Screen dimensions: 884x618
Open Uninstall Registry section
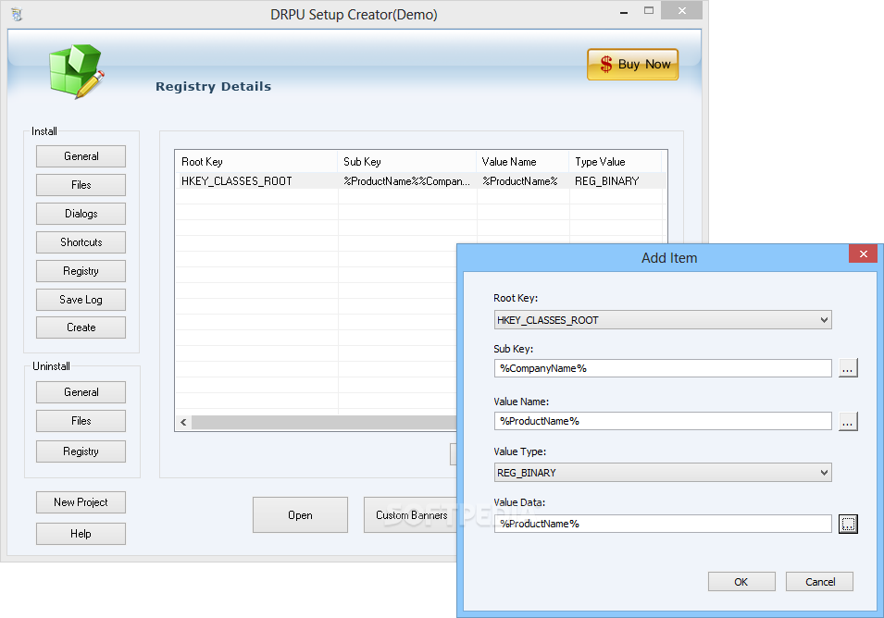[81, 451]
